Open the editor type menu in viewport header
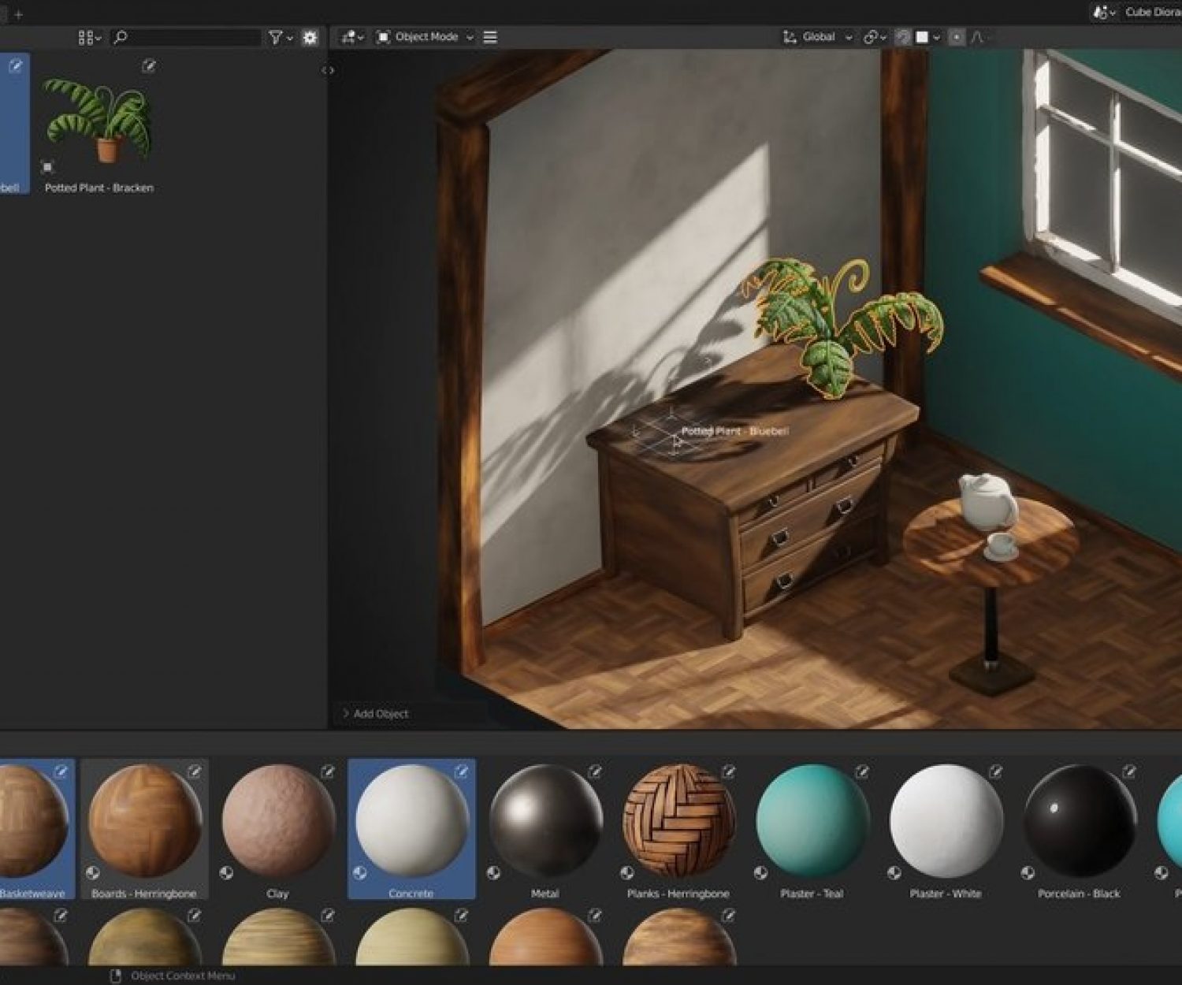The width and height of the screenshot is (1182, 985). (x=351, y=37)
